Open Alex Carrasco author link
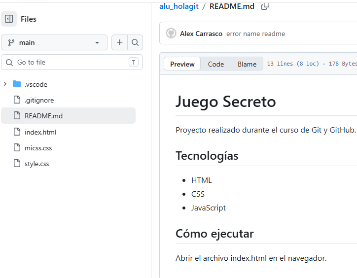The height and width of the screenshot is (278, 357). (x=201, y=34)
